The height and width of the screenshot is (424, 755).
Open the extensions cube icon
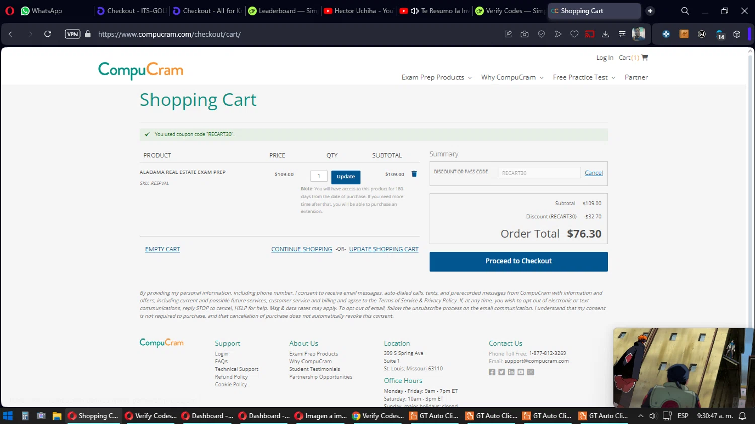(737, 34)
